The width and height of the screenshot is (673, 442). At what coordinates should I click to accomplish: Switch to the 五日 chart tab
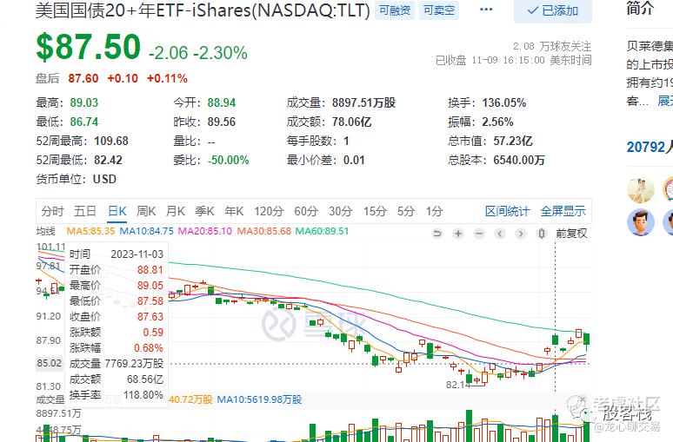click(85, 211)
